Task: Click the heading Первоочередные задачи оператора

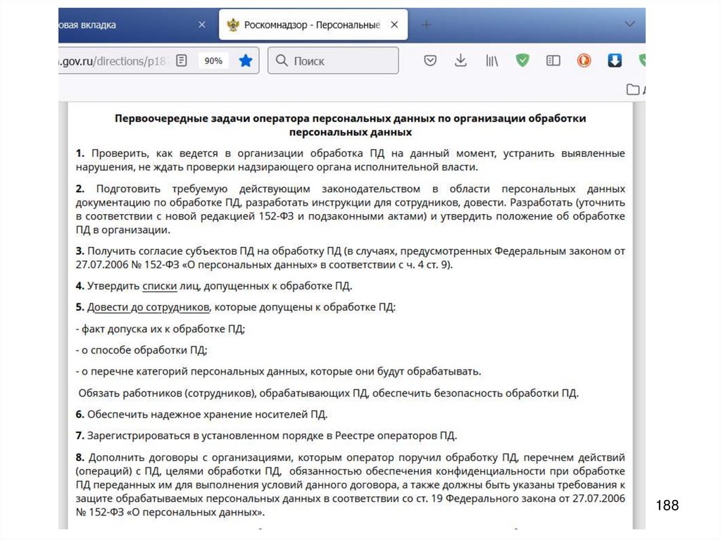Action: 351,125
